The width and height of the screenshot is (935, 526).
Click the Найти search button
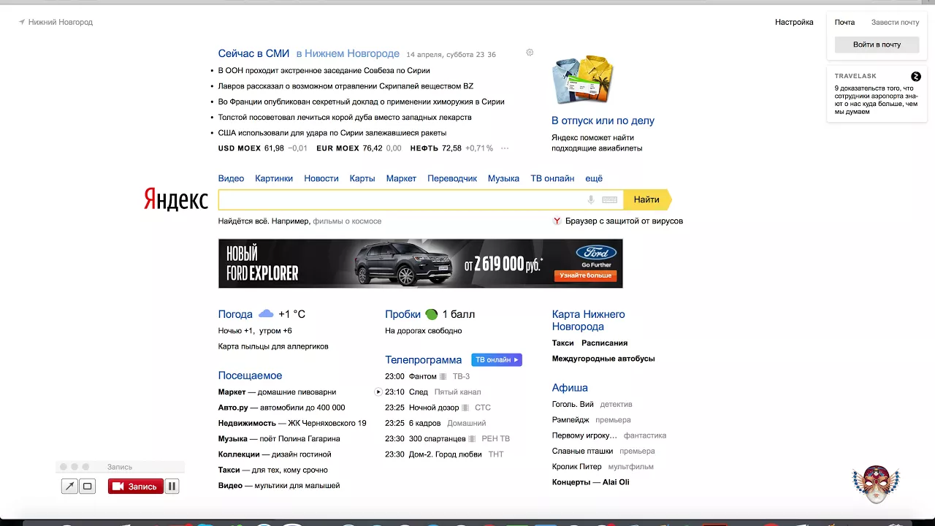(647, 199)
